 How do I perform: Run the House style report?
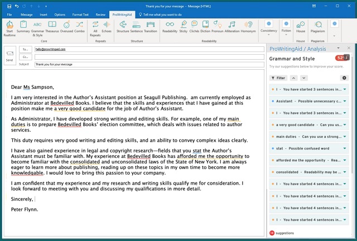click(301, 27)
